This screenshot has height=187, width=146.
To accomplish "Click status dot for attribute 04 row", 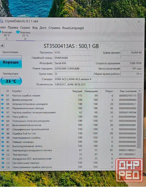I will [x=3, y=104].
